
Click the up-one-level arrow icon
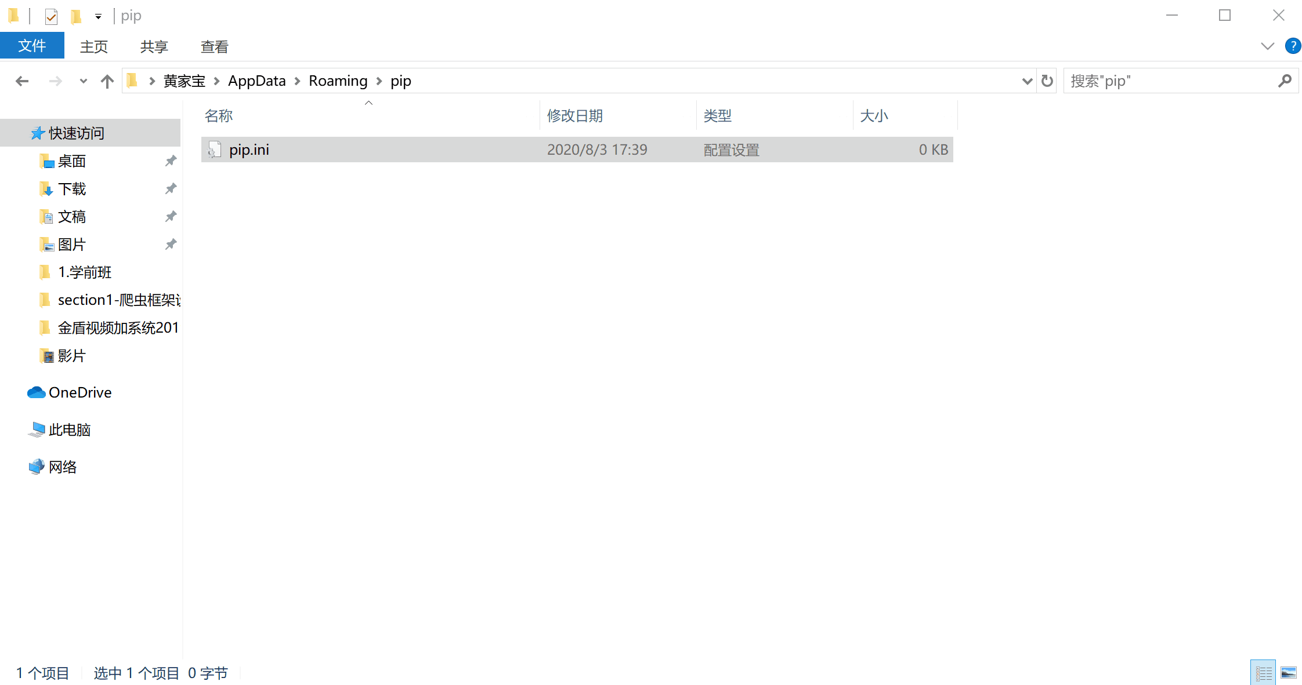(x=107, y=81)
